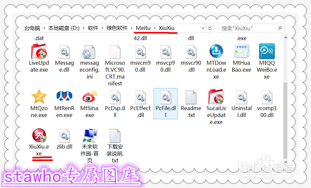The height and width of the screenshot is (188, 311).
Task: Expand the chevron after 本地磁盘 (D:)
Action: point(84,28)
